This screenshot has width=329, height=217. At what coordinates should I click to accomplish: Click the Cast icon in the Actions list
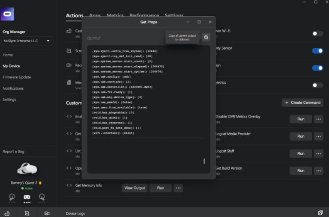69,31
